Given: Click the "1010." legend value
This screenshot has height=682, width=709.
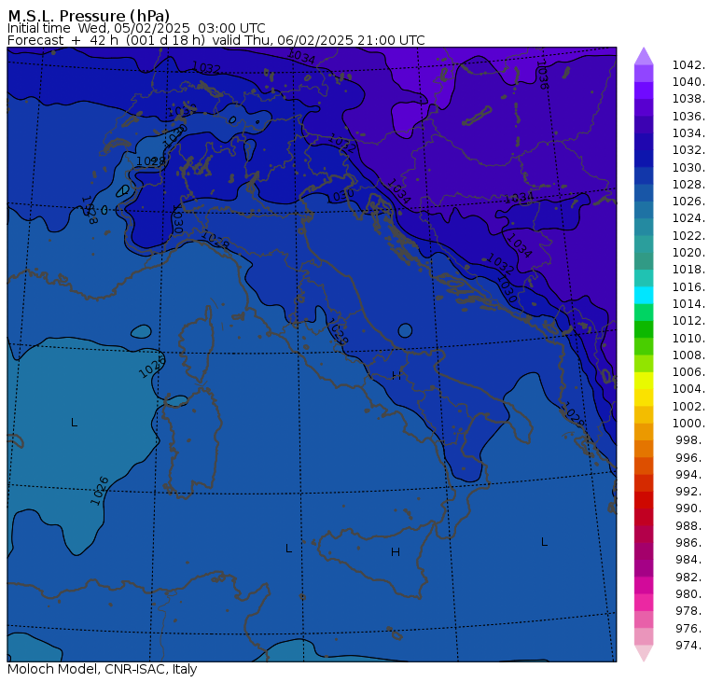Looking at the screenshot, I should (x=688, y=338).
